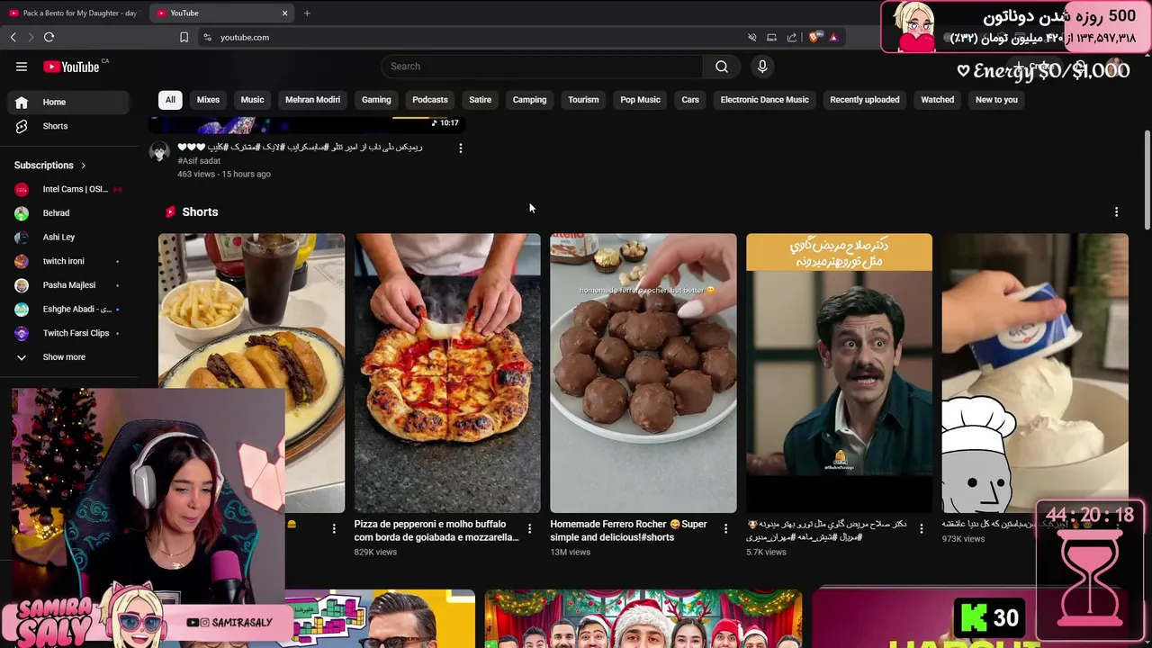Click the Asif sadat channel avatar
The image size is (1152, 648).
click(x=159, y=151)
